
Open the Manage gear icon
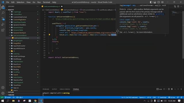tap(3, 93)
